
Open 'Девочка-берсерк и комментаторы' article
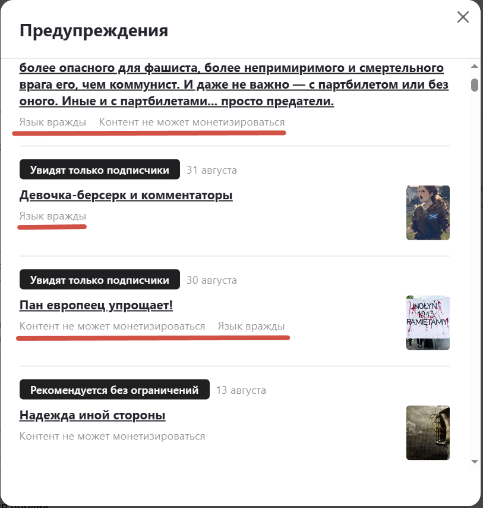[126, 195]
